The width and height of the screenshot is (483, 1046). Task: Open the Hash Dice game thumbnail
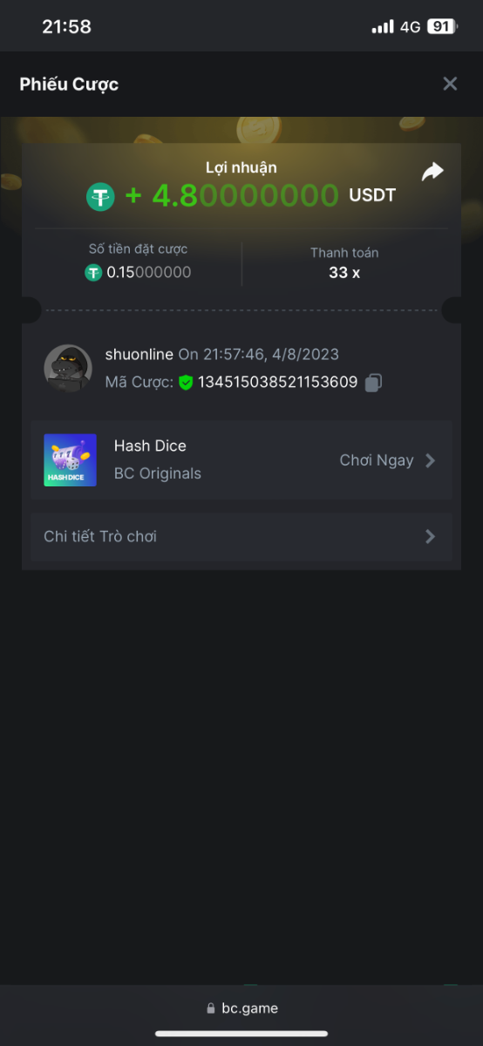coord(71,460)
